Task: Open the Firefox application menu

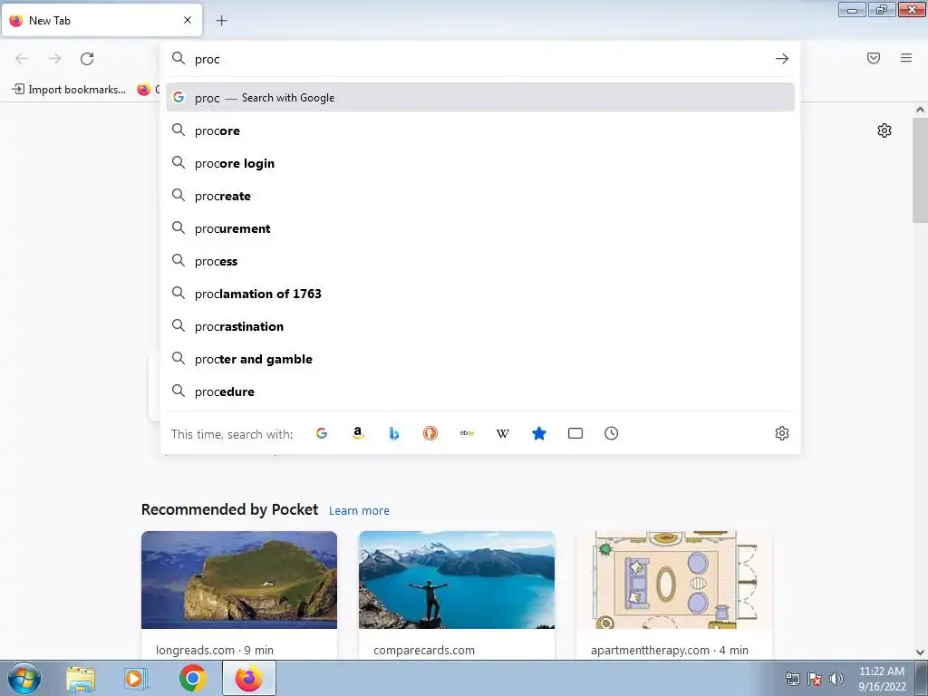Action: (x=906, y=58)
